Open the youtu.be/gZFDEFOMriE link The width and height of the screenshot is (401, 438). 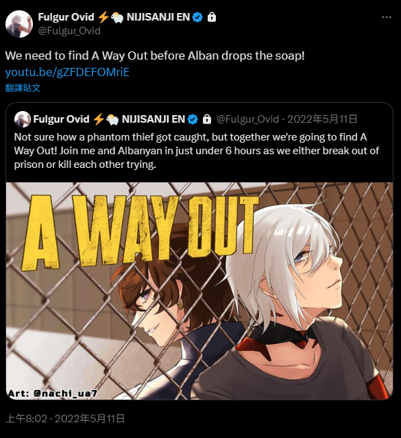(x=67, y=72)
